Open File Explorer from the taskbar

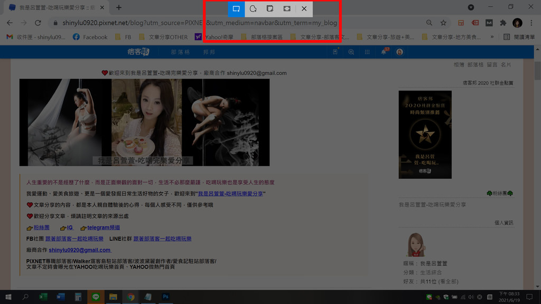[x=113, y=297]
